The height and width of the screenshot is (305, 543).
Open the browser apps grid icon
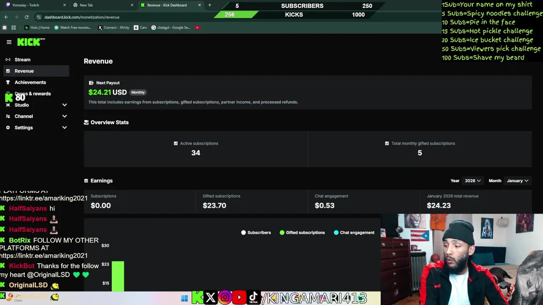pos(14,28)
